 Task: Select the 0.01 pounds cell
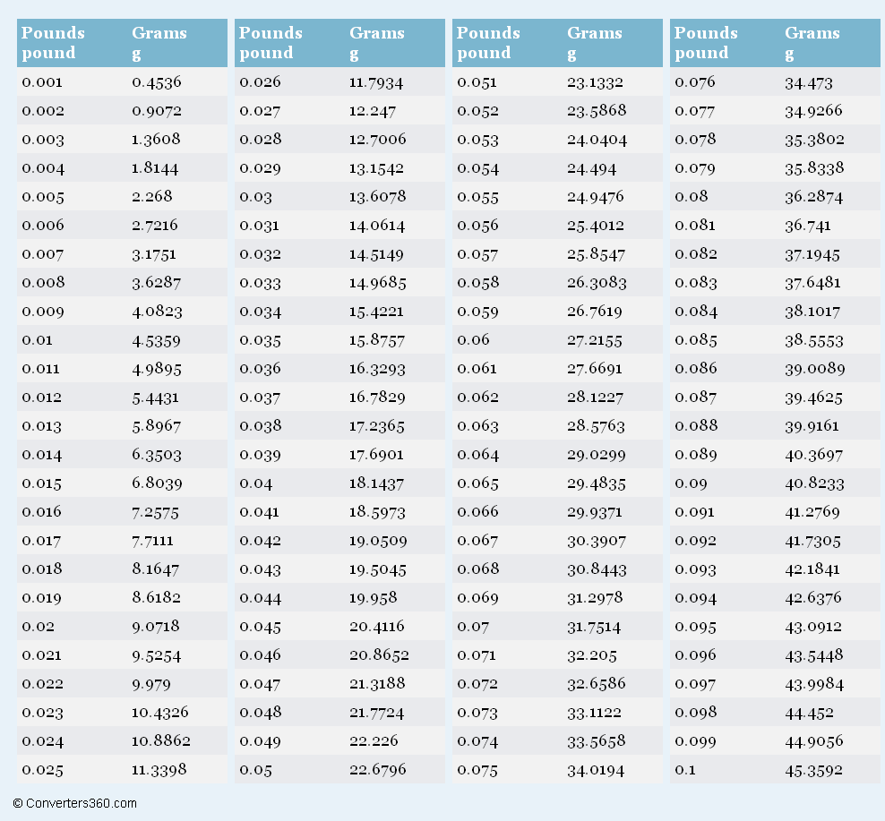coord(38,340)
